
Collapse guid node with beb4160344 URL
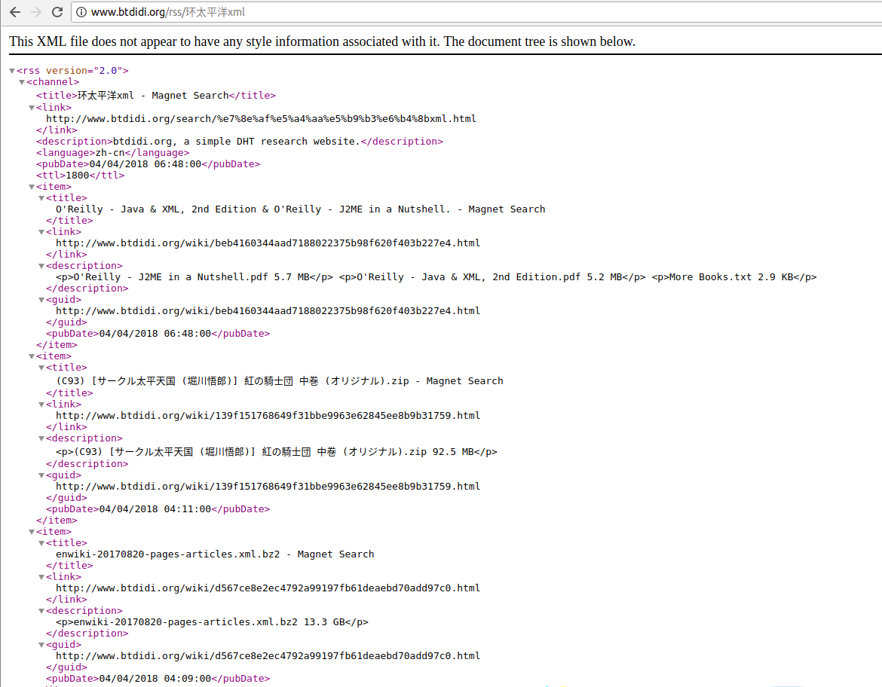point(41,300)
